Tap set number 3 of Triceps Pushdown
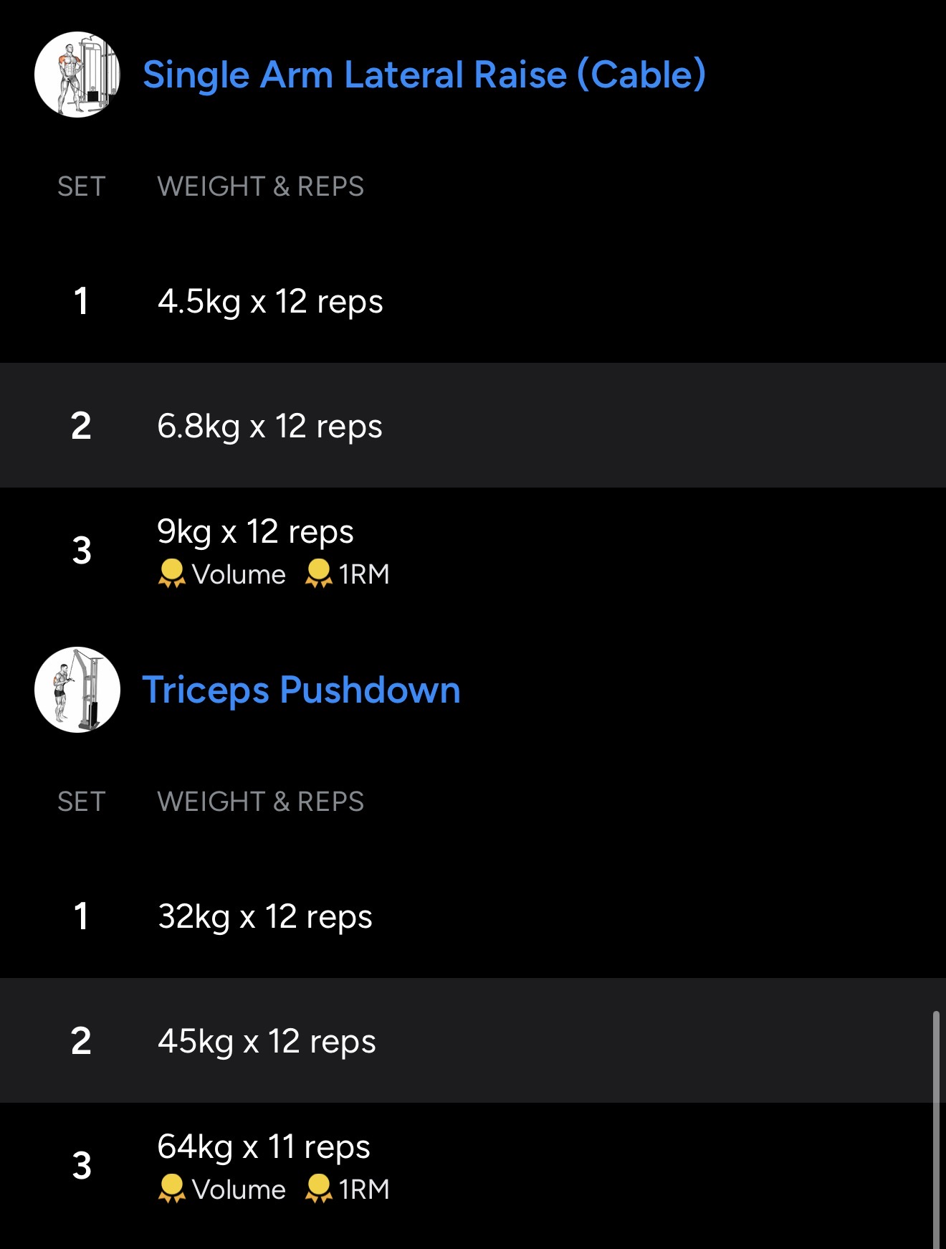 (x=82, y=1166)
